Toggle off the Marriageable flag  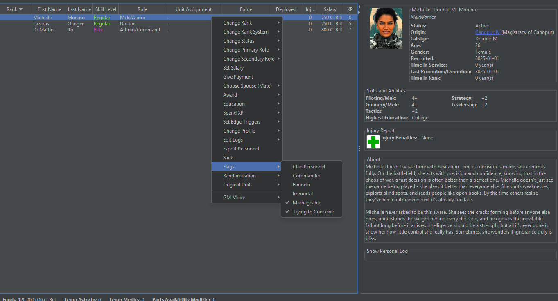[x=307, y=202]
